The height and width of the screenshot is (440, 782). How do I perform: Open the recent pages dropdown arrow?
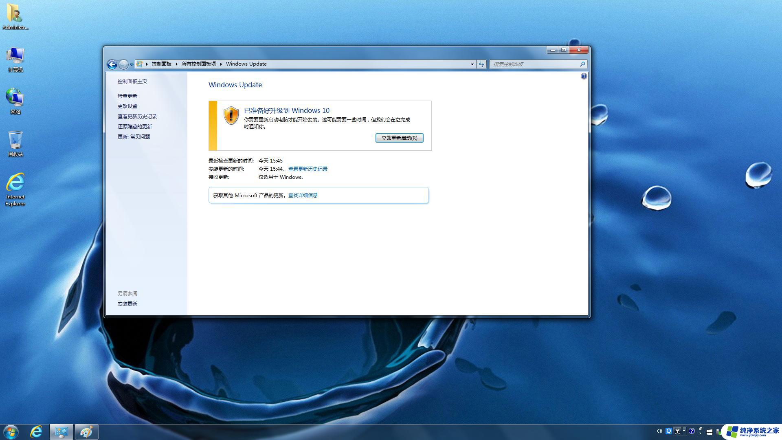pos(132,64)
